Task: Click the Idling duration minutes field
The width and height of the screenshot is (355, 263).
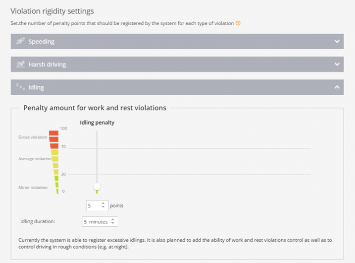Action: [95, 222]
